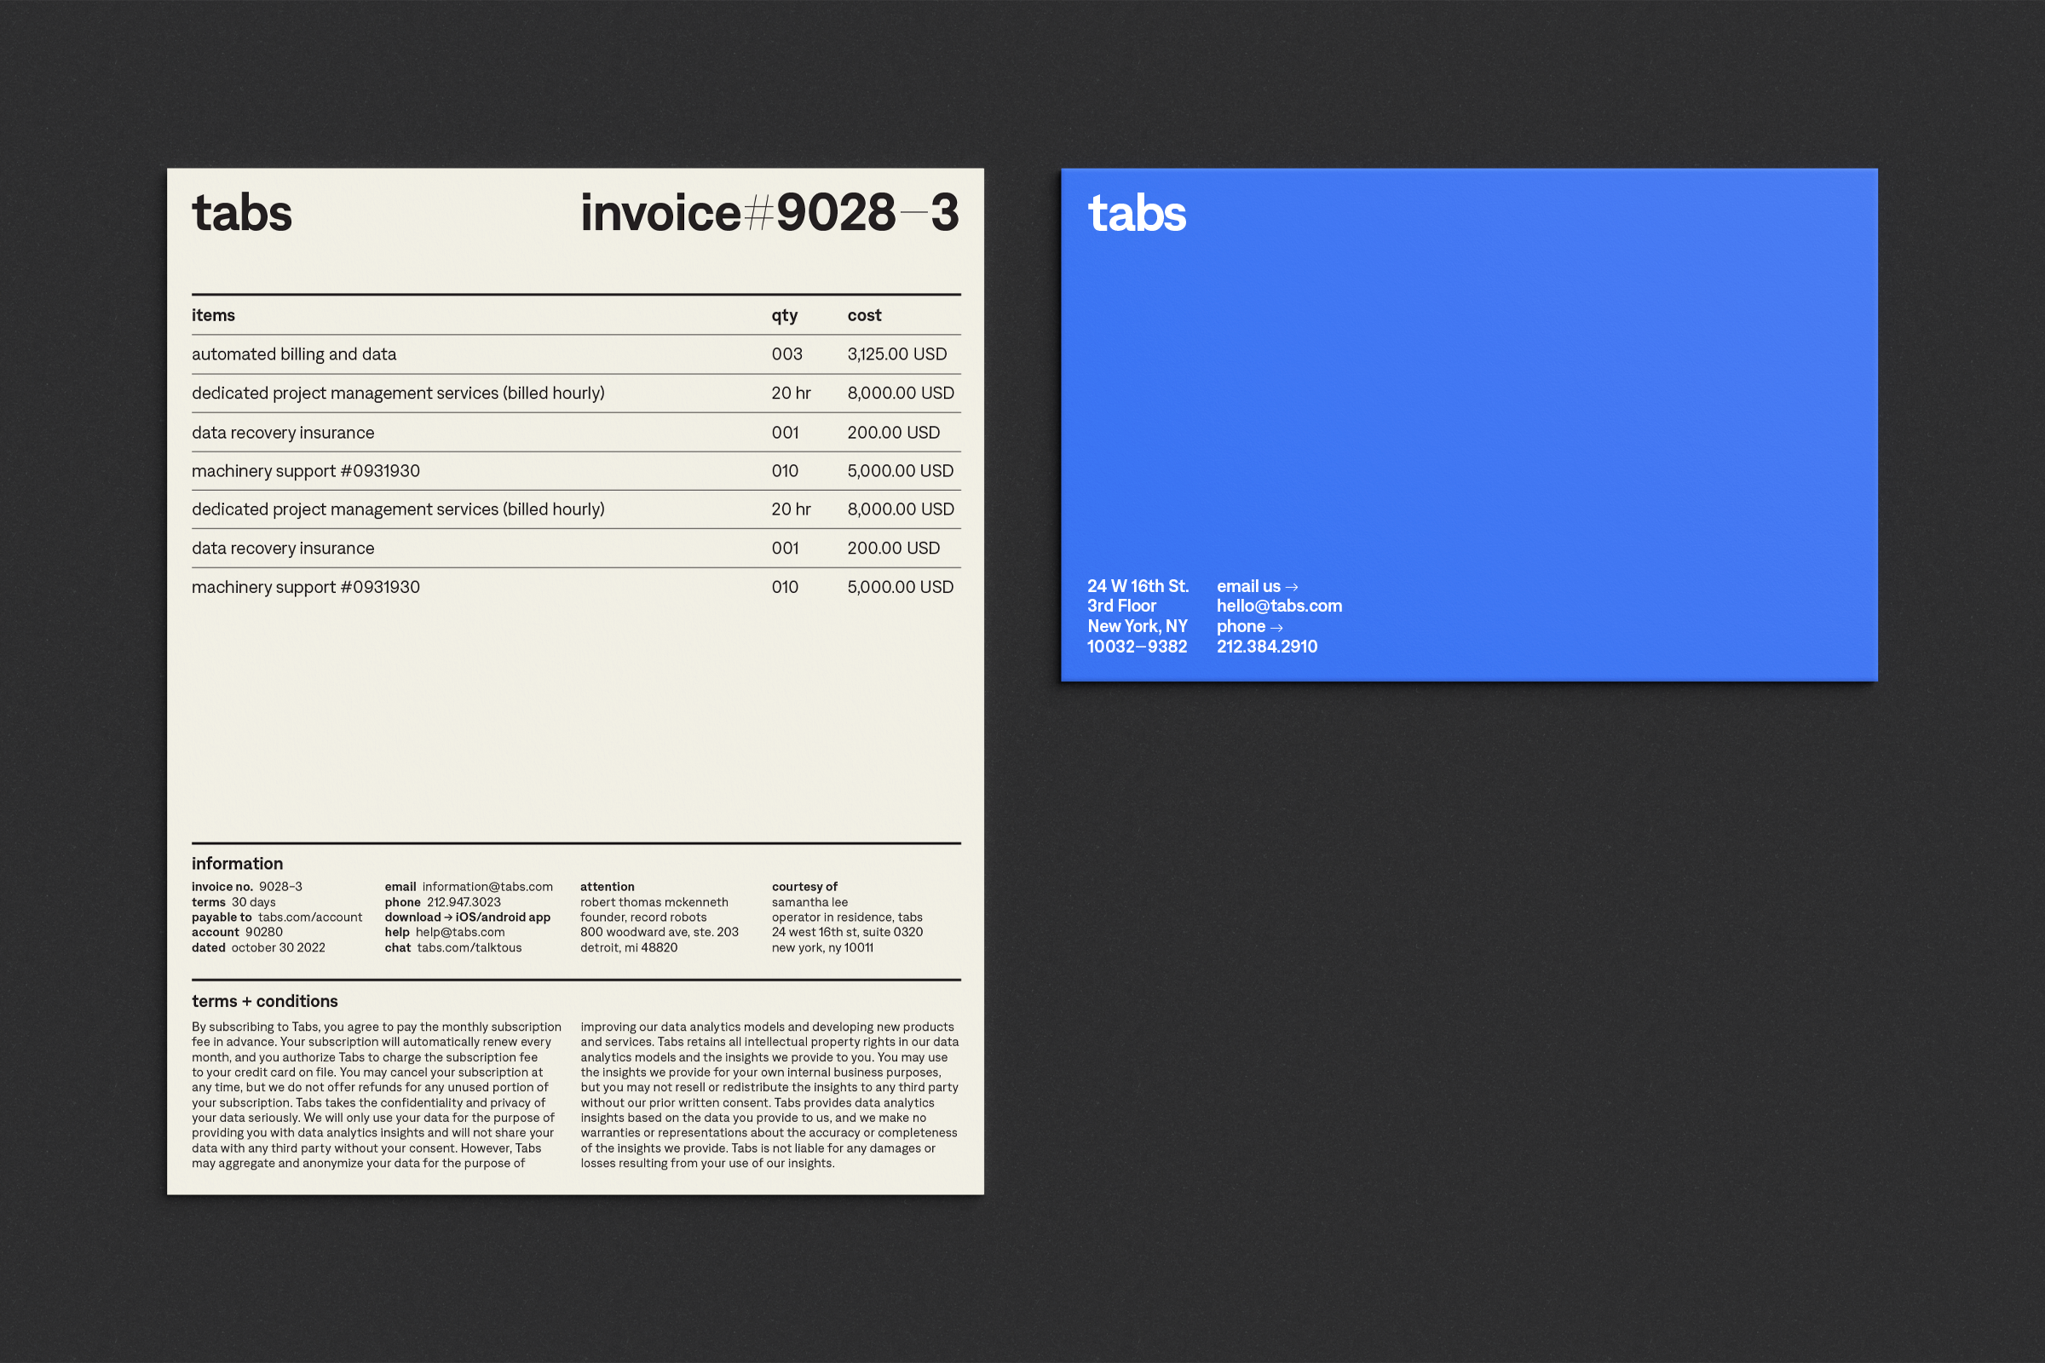Click the arrow next to email us
Screen dimensions: 2045x1363
(x=1291, y=588)
